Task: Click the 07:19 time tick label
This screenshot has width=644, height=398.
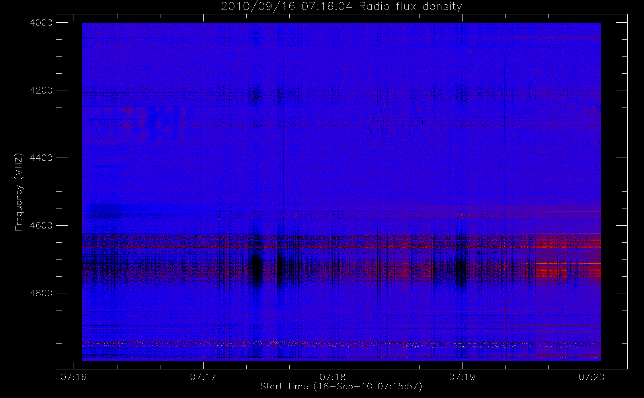Action: coord(462,377)
